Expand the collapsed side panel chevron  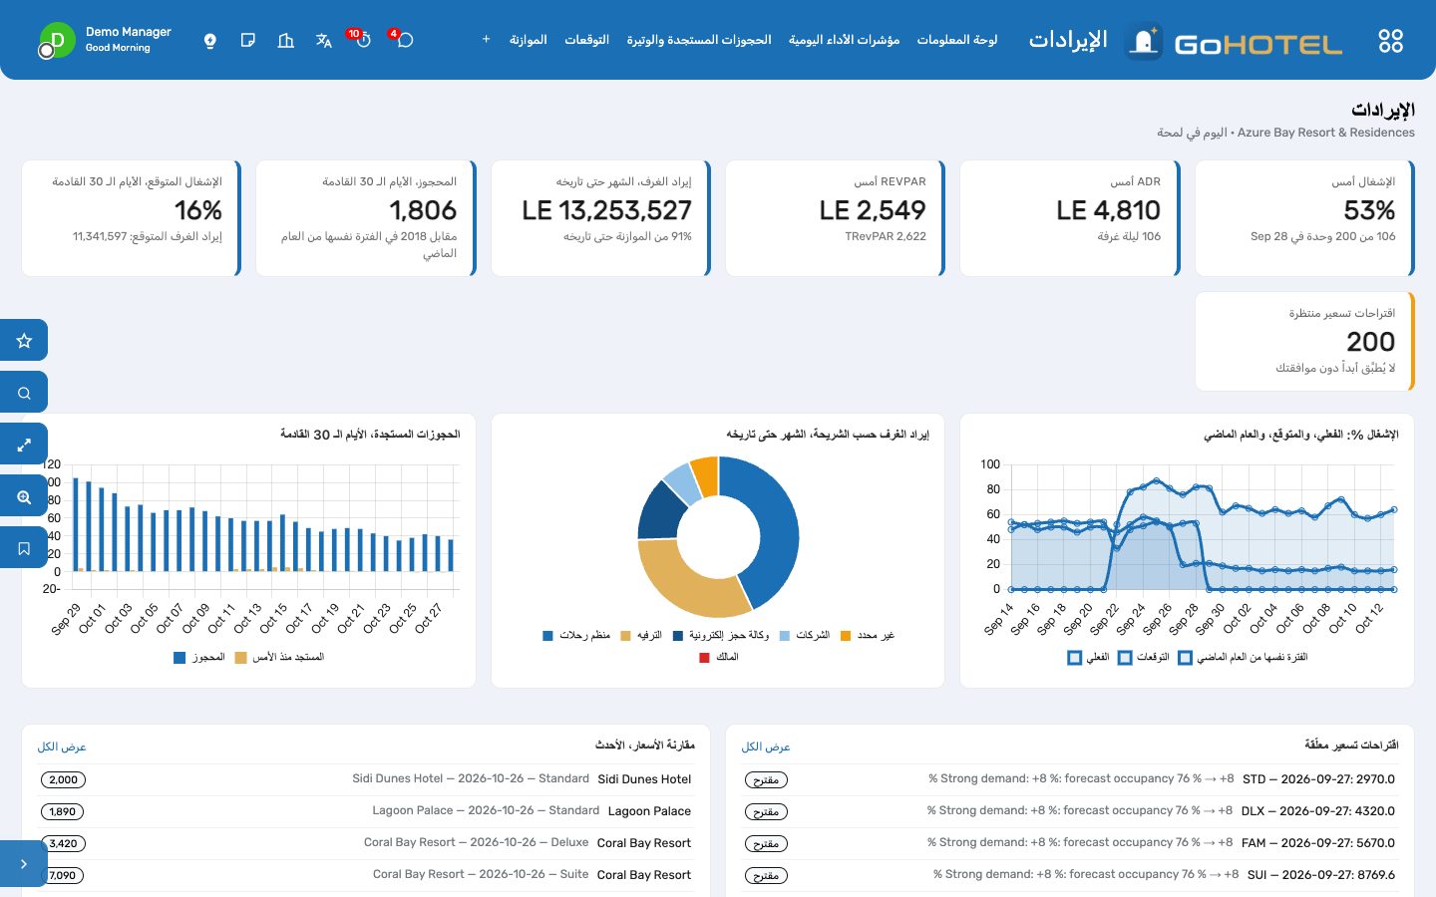click(24, 864)
